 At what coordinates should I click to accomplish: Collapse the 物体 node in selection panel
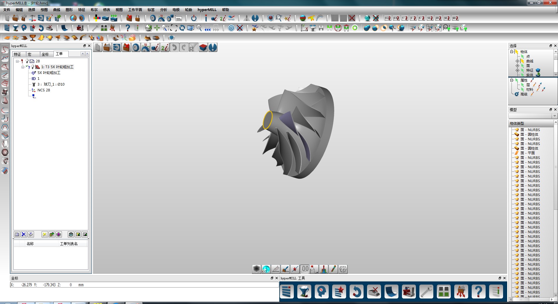pyautogui.click(x=512, y=52)
